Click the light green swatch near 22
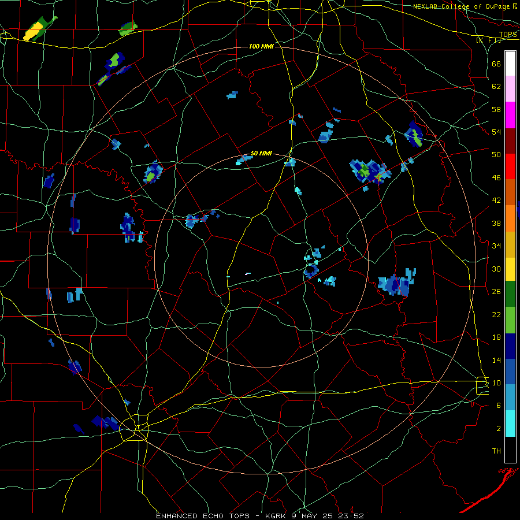 coord(510,320)
